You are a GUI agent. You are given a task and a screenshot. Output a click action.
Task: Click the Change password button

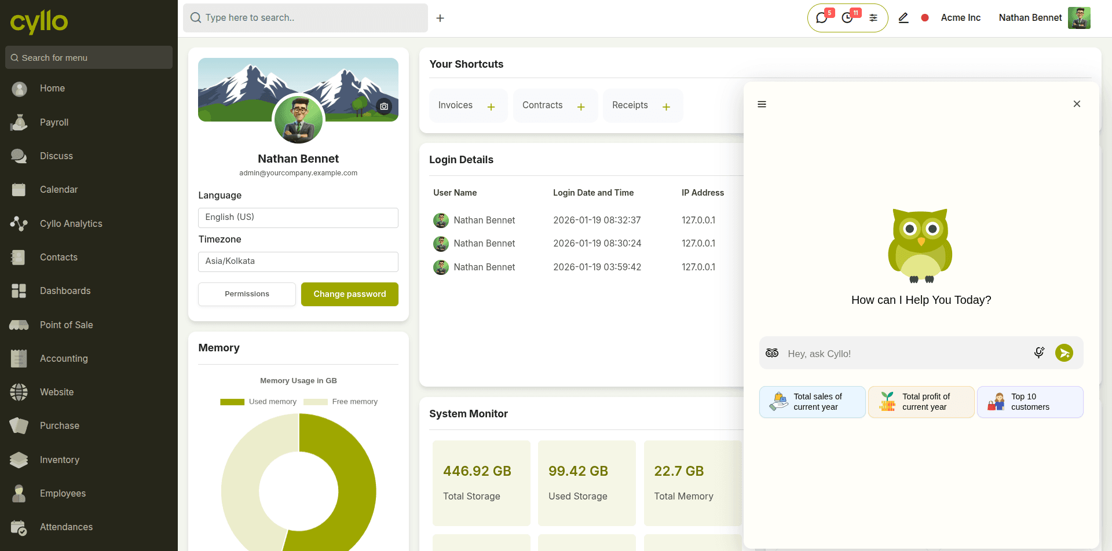tap(349, 294)
